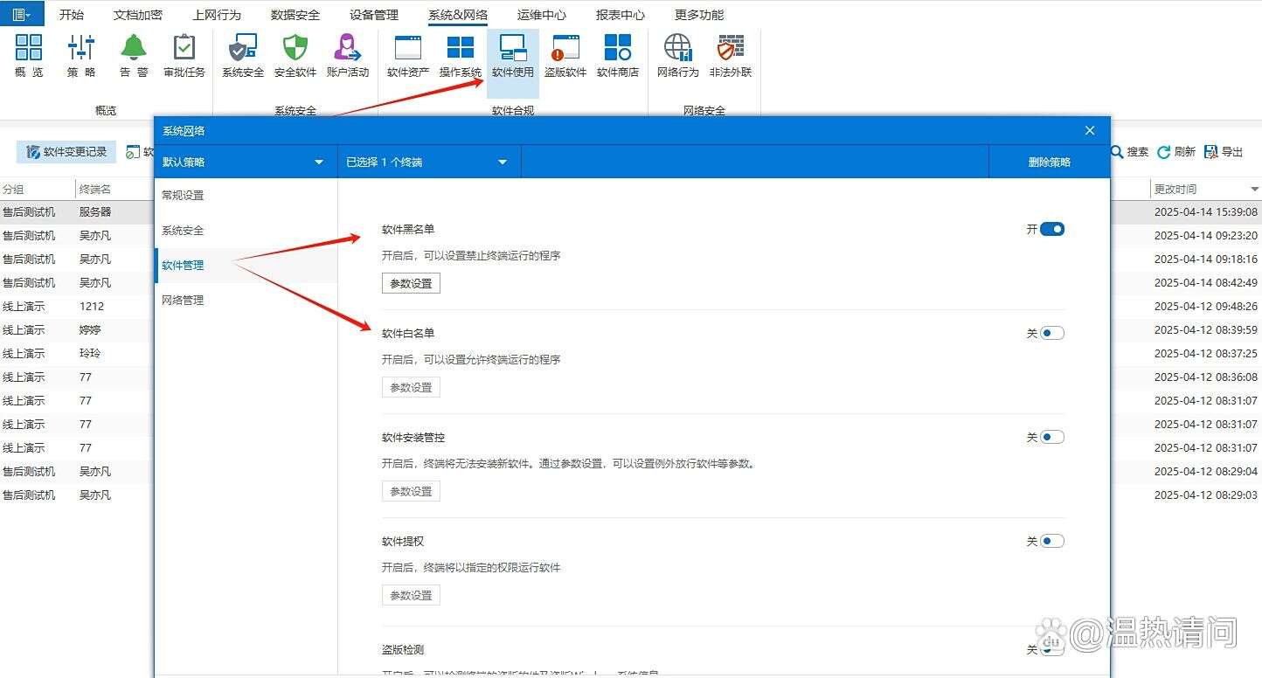Select the 操作系统 (Operating System) icon

coord(460,54)
